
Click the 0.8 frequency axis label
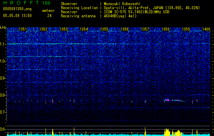(x=3, y=95)
